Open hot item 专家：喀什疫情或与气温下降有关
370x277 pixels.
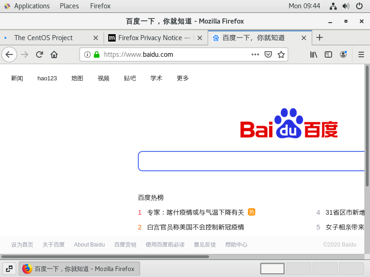195,212
